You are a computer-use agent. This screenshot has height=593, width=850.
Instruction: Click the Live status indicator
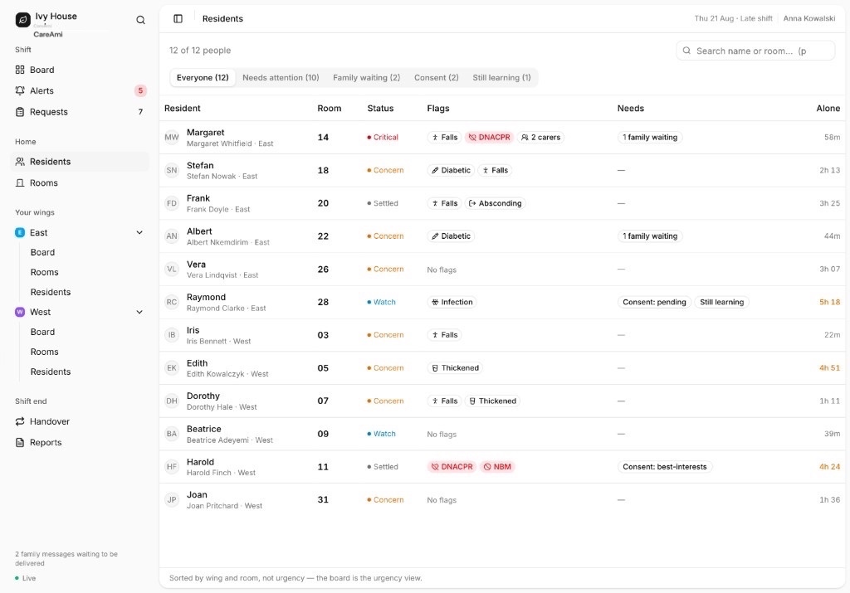click(26, 578)
